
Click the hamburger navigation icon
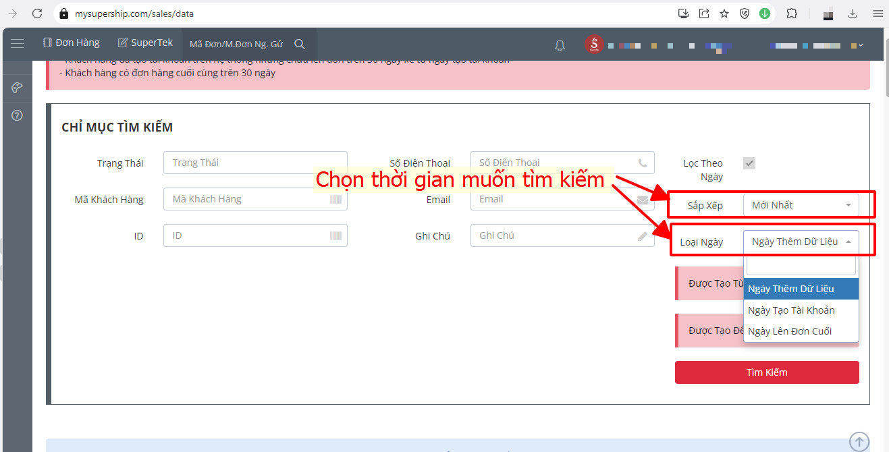(17, 44)
